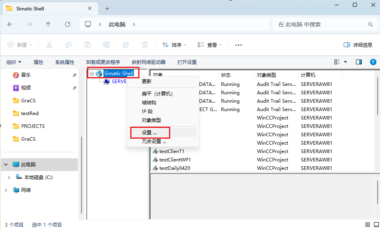Open the 音乐 quick access folder

coord(26,75)
